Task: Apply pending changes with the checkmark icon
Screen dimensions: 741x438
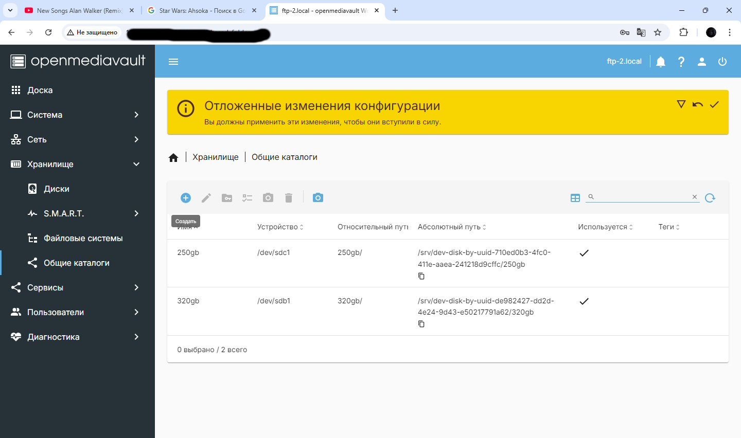Action: click(x=714, y=104)
